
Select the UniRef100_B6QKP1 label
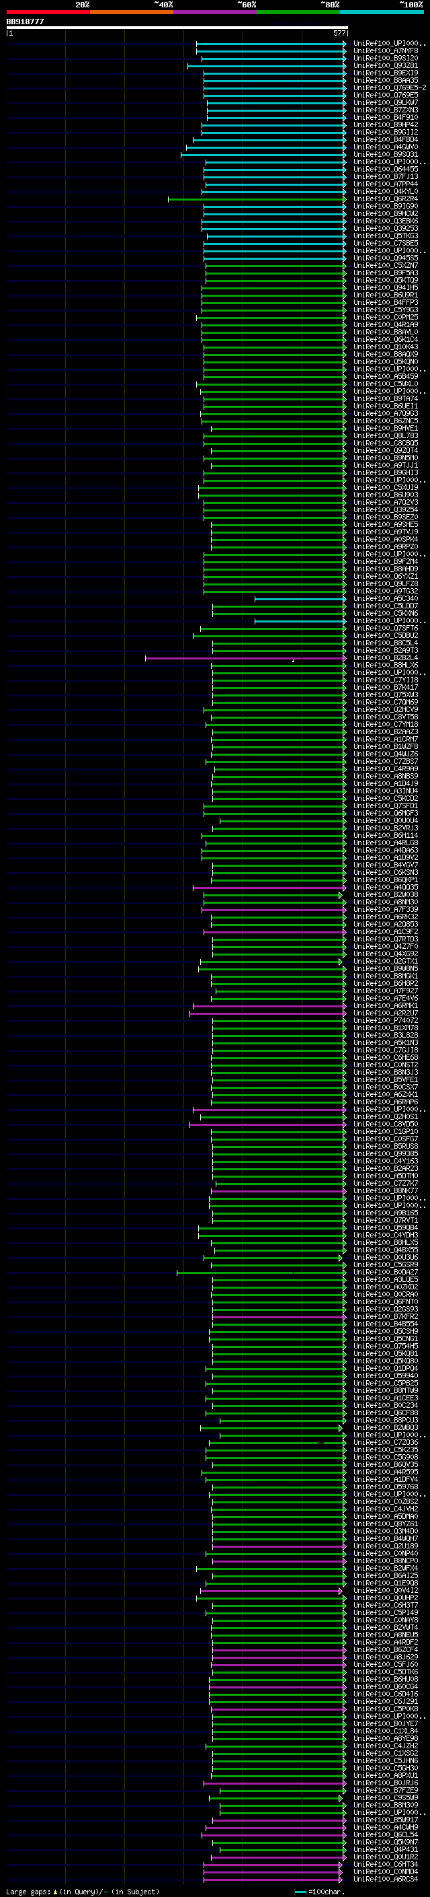click(386, 880)
